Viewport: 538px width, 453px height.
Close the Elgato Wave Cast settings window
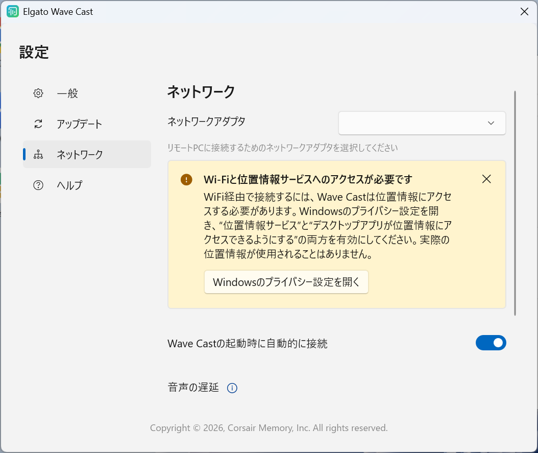click(x=524, y=12)
